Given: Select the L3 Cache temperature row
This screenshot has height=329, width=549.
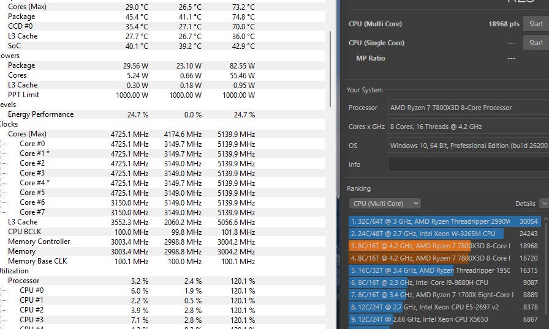Looking at the screenshot, I should point(162,36).
